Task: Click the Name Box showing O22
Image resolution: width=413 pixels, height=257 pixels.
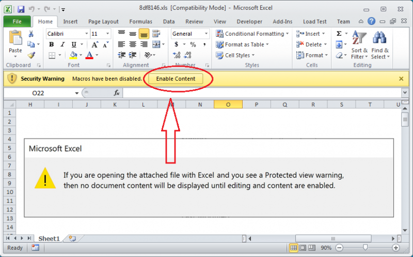Action: [41, 93]
